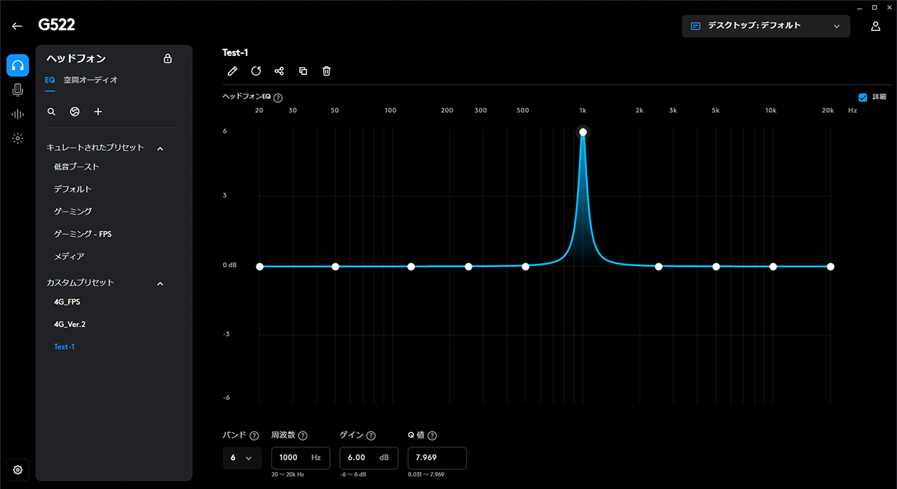897x489 pixels.
Task: Toggle the lock icon on the ヘッドフォン panel
Action: point(167,59)
